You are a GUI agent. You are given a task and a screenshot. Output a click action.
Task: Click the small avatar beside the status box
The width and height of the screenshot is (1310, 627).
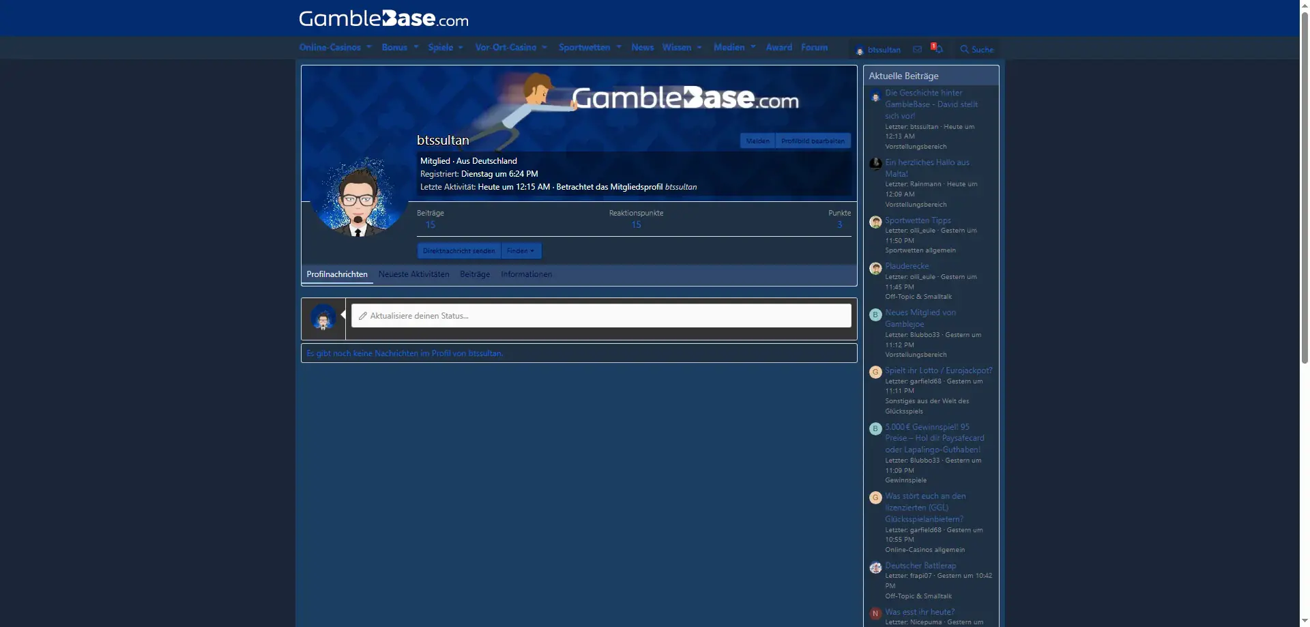coord(323,318)
